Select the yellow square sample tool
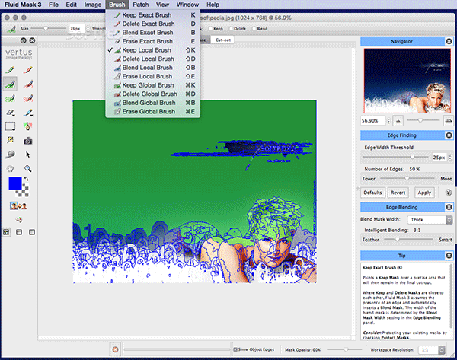 point(10,141)
